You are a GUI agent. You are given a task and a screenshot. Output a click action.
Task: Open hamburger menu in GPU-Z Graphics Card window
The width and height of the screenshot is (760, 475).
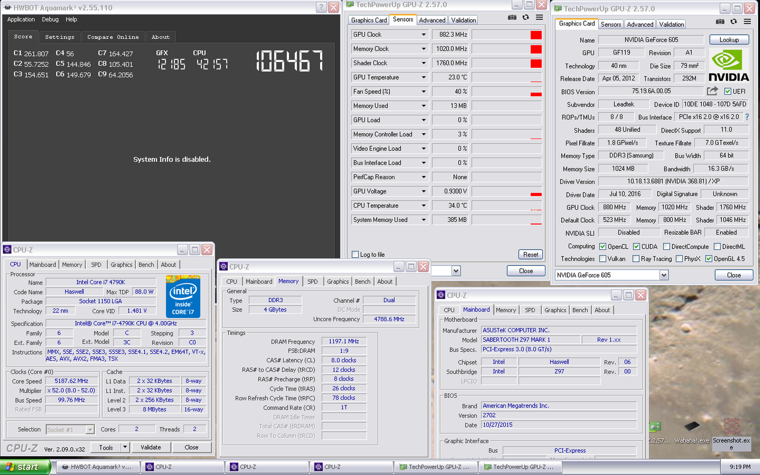[x=747, y=22]
